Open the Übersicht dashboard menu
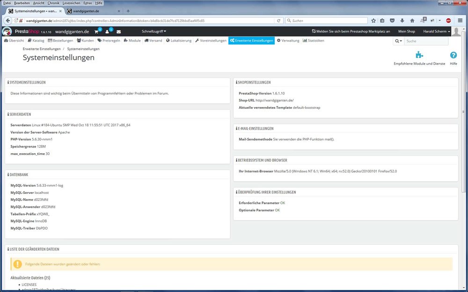Screen dimensions: 468x292 pos(14,41)
